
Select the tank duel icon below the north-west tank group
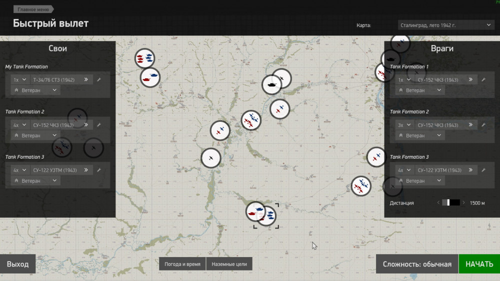[150, 77]
